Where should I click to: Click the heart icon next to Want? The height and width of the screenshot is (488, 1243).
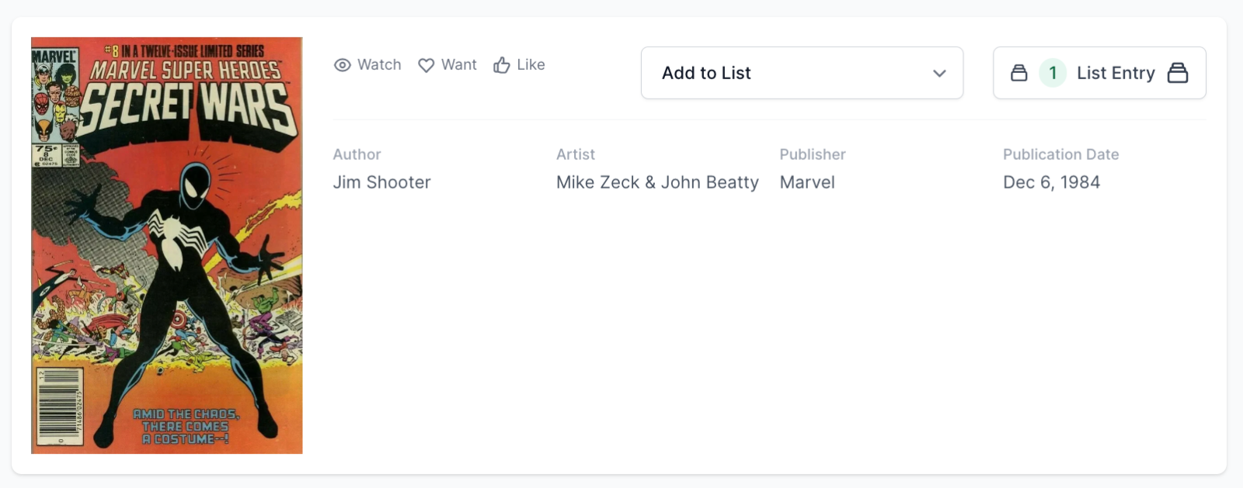pyautogui.click(x=426, y=65)
